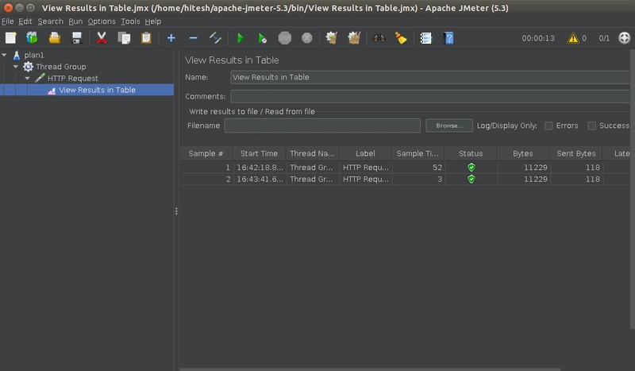The width and height of the screenshot is (635, 371).
Task: Select plan1 in the tree
Action: [34, 55]
